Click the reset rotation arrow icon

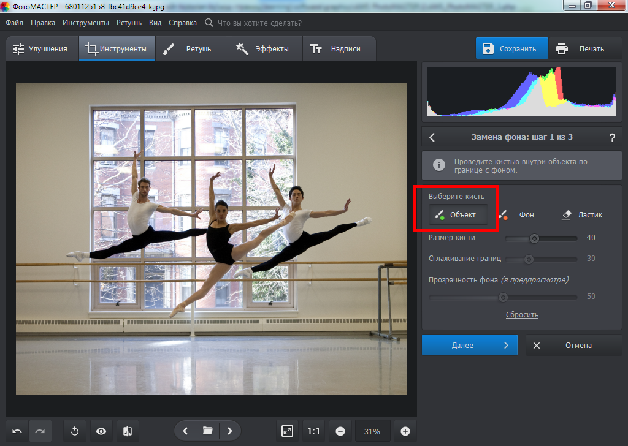[75, 431]
